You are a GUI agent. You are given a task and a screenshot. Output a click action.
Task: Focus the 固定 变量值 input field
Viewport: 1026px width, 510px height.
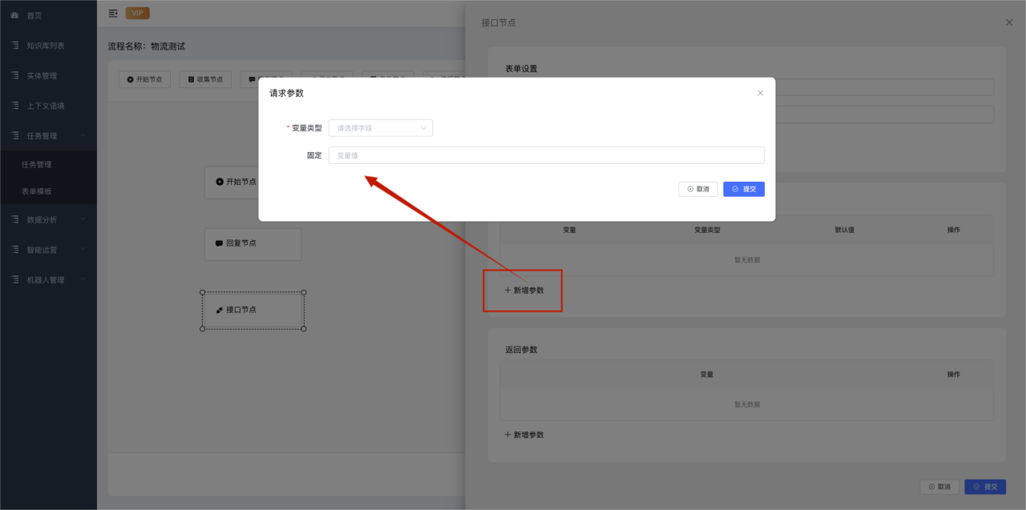(547, 155)
